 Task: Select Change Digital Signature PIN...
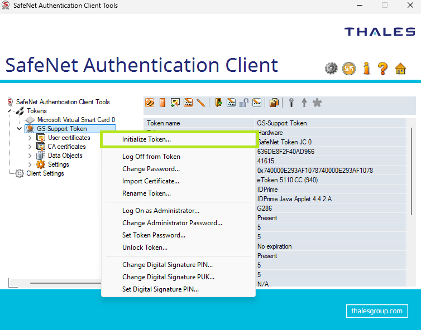(x=178, y=265)
